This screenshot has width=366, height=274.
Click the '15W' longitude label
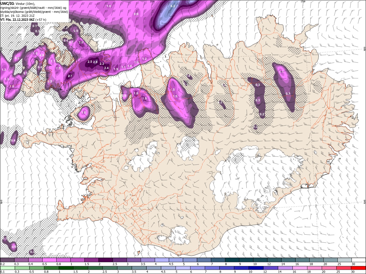(x=303, y=1)
